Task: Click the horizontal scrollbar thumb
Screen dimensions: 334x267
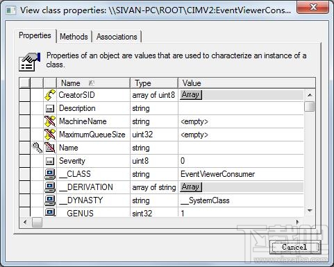Action: pyautogui.click(x=37, y=223)
